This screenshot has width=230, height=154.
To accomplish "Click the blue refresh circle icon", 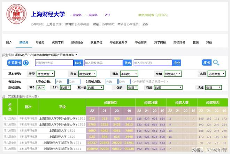I will click(x=26, y=63).
